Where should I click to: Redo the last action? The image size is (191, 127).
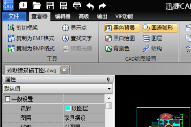click(x=103, y=6)
